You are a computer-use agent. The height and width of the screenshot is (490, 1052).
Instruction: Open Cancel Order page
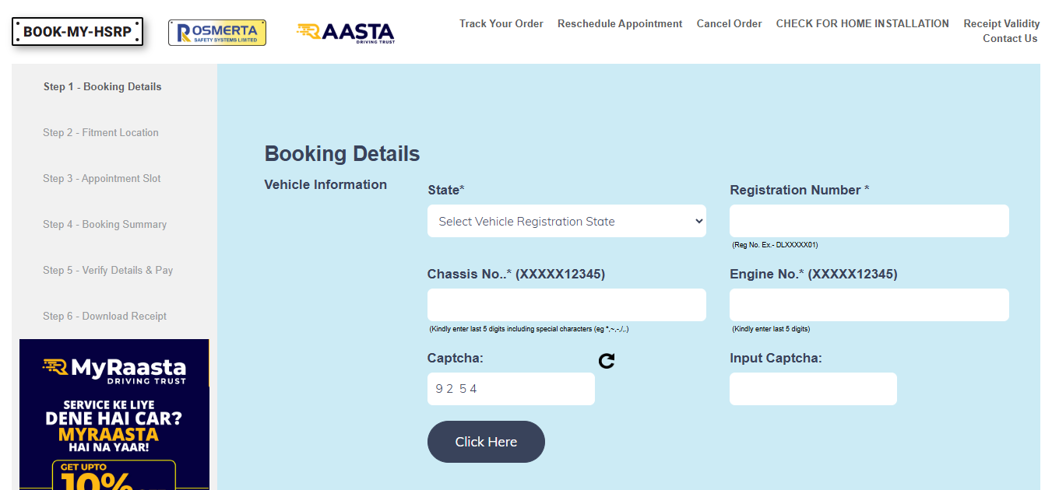(729, 23)
